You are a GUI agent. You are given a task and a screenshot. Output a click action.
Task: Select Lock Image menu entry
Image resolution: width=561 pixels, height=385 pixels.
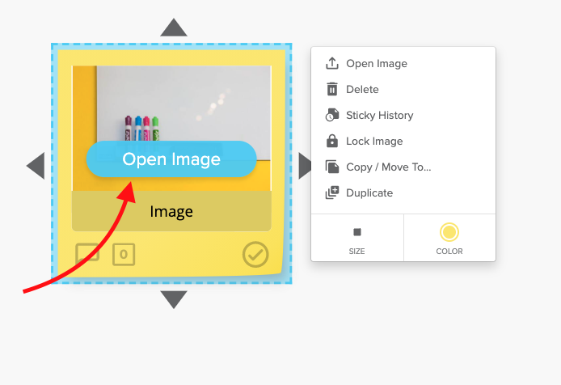[403, 141]
